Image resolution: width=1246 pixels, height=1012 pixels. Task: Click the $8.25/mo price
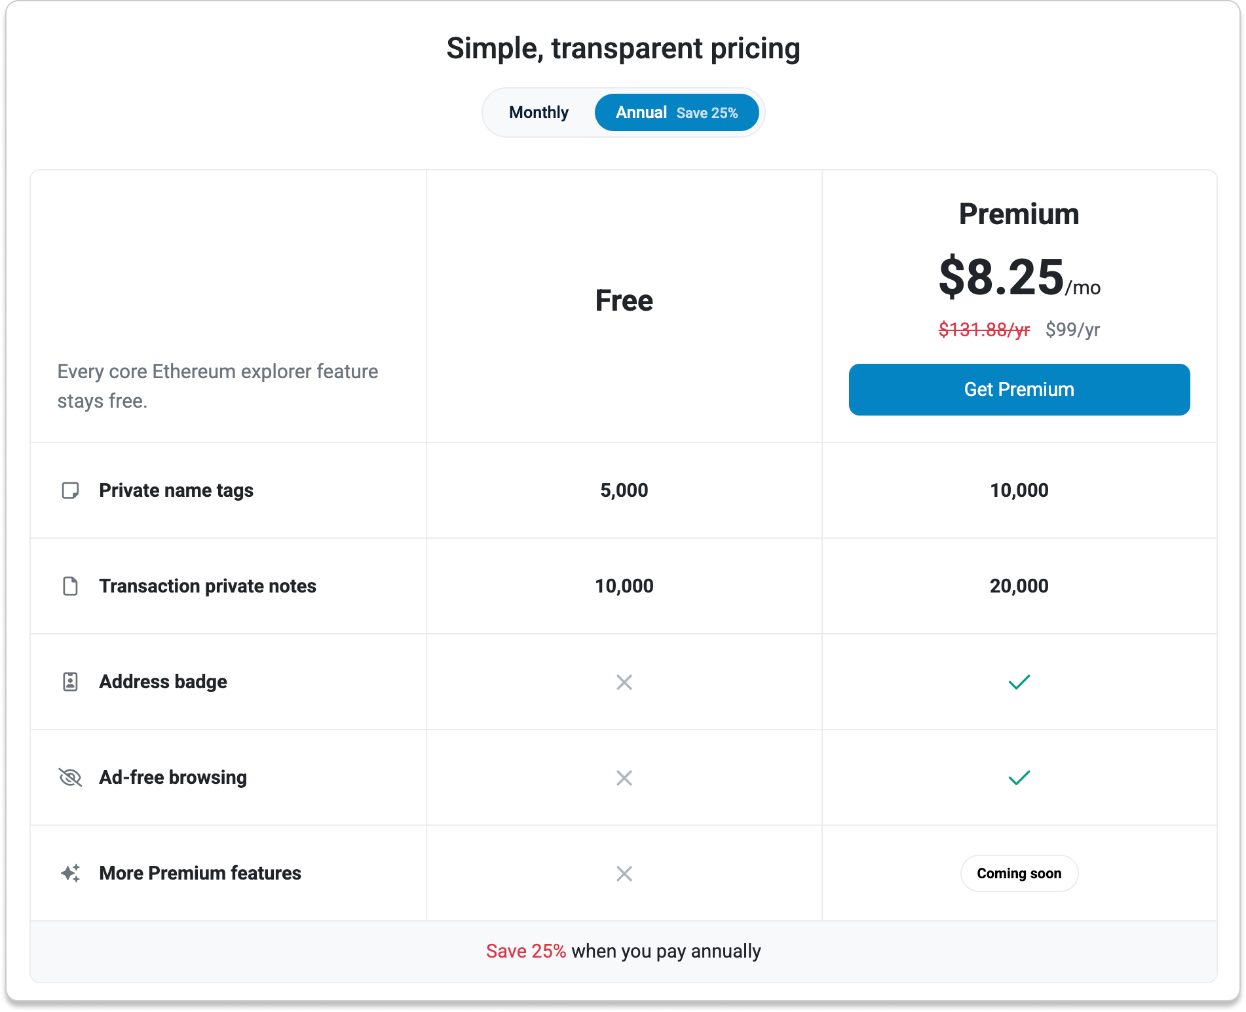(x=1019, y=277)
